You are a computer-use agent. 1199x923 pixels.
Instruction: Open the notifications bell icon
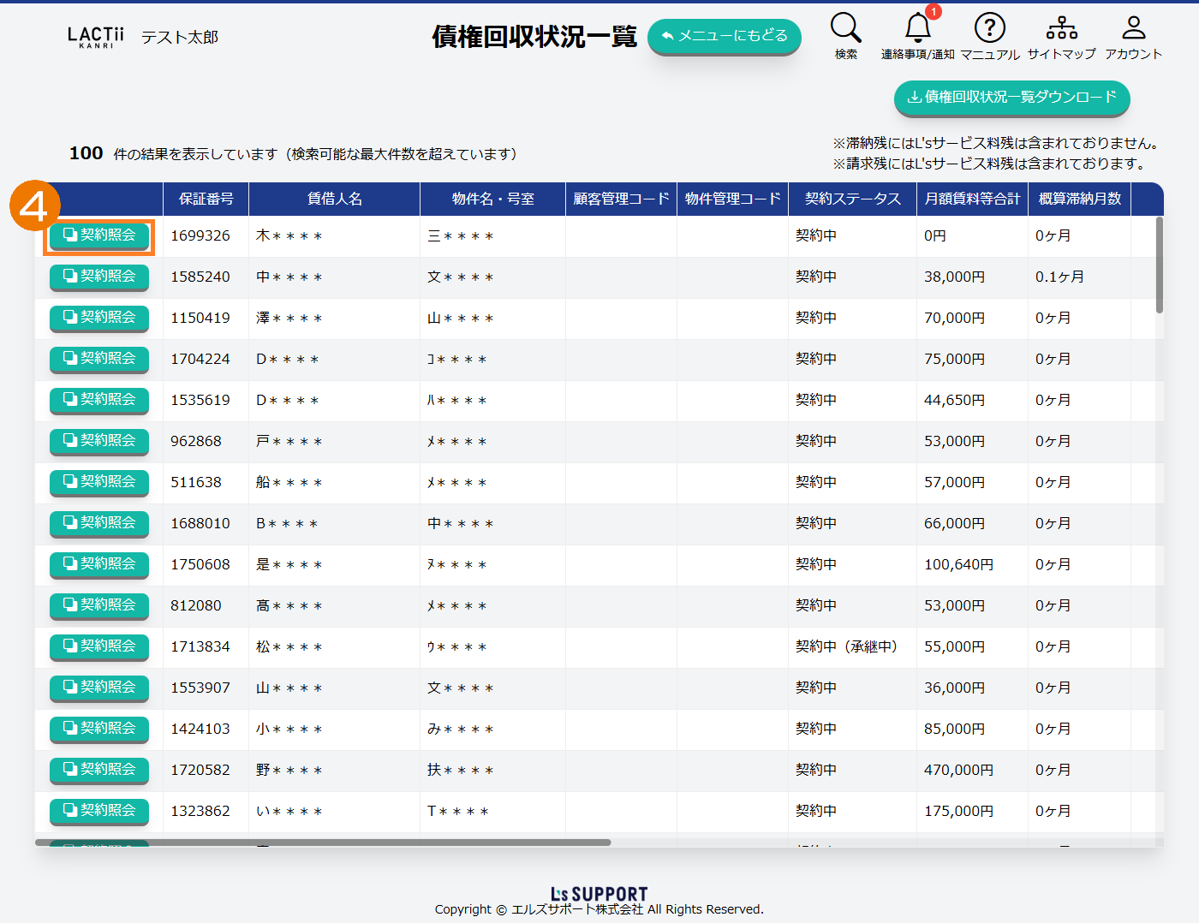[917, 28]
